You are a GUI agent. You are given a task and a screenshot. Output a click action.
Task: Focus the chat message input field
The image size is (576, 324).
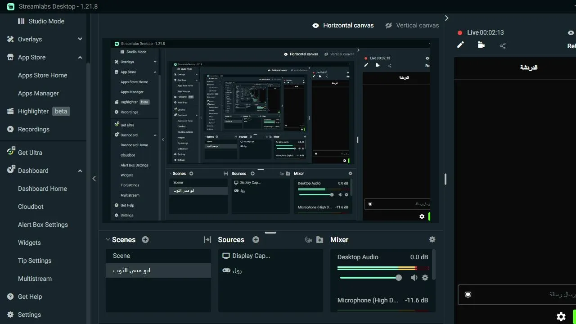[517, 295]
